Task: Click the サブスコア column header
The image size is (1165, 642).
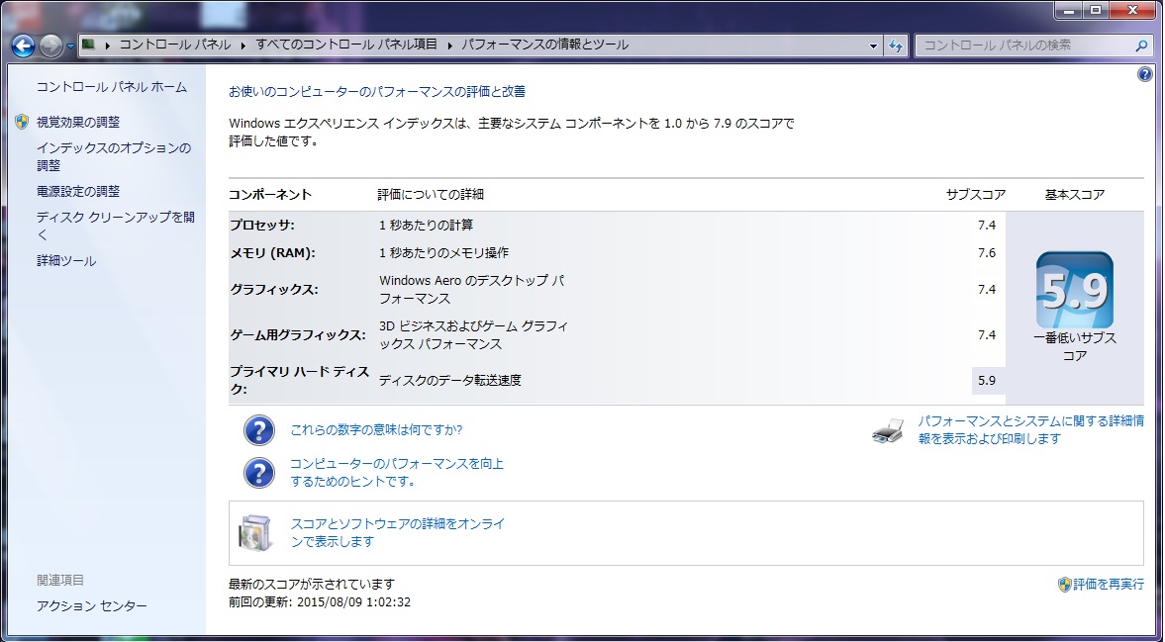Action: pyautogui.click(x=976, y=195)
